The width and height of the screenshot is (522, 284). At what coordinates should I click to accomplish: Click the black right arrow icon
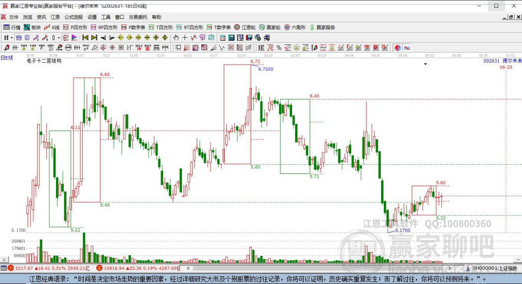pyautogui.click(x=112, y=38)
